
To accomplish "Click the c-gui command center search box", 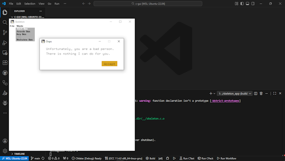I will (x=148, y=4).
